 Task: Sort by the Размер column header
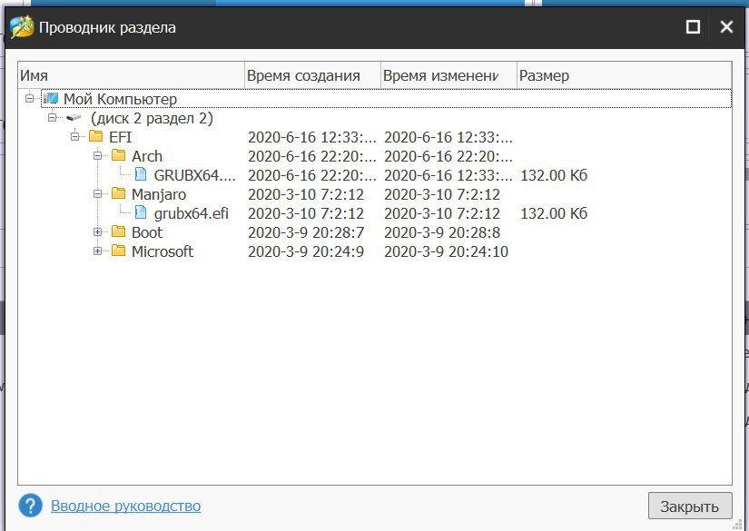pyautogui.click(x=625, y=75)
